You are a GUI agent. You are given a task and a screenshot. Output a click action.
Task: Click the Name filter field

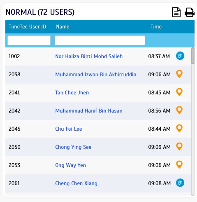click(100, 40)
